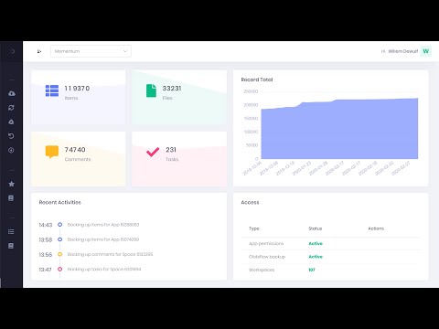Select the 14:43 backing up items entry

tap(103, 225)
